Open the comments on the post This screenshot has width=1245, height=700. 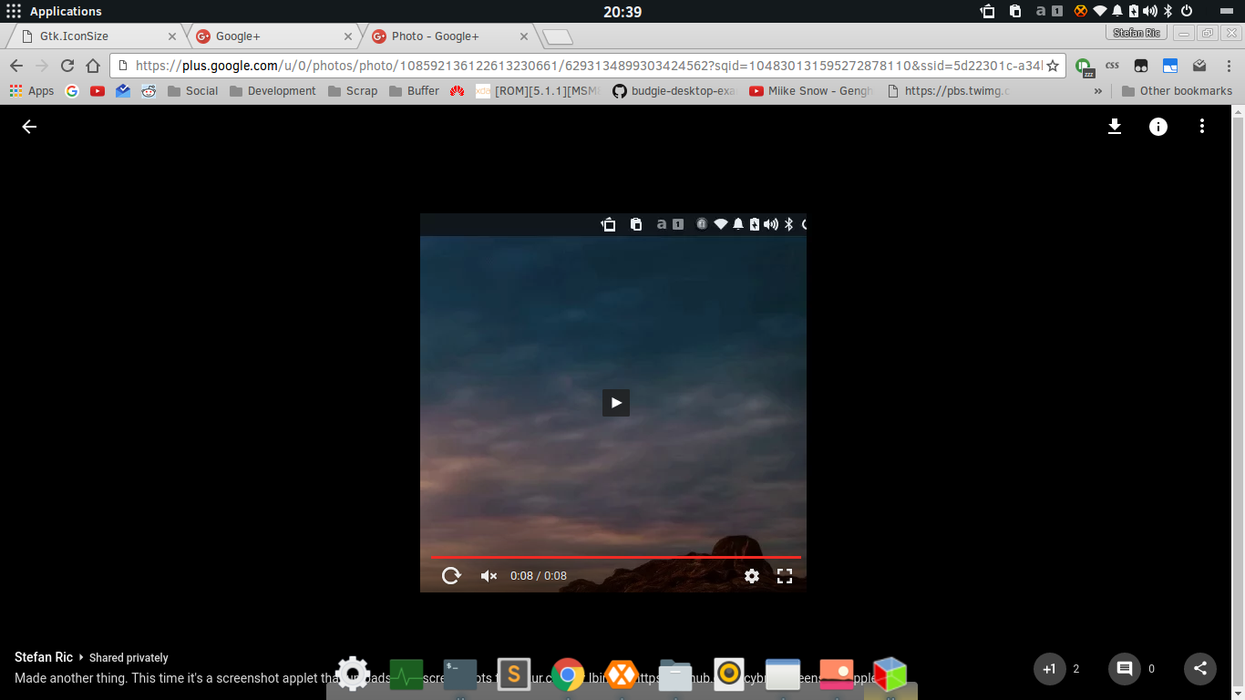coord(1125,669)
